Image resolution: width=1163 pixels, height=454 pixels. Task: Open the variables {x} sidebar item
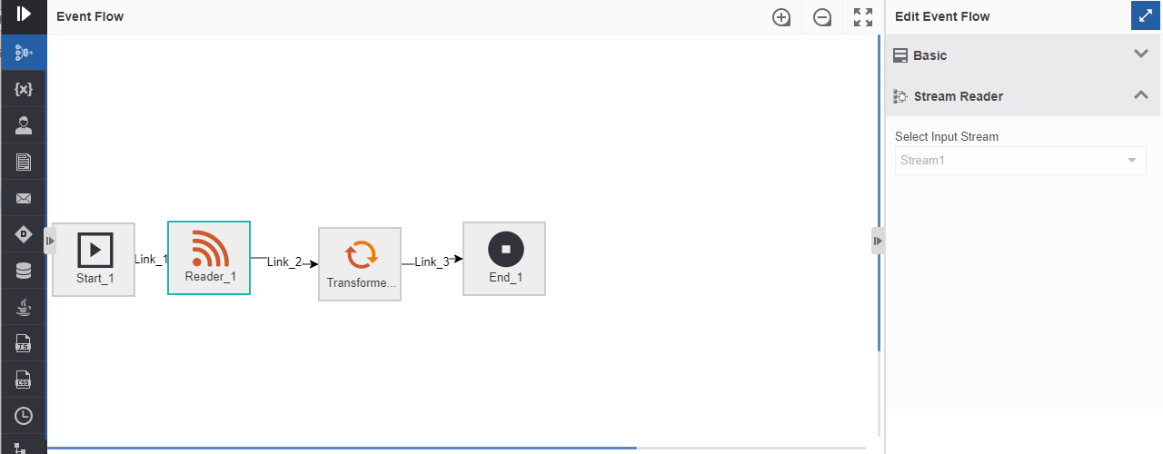[24, 89]
